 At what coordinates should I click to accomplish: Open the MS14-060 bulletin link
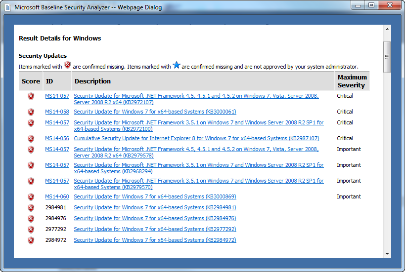tap(57, 197)
